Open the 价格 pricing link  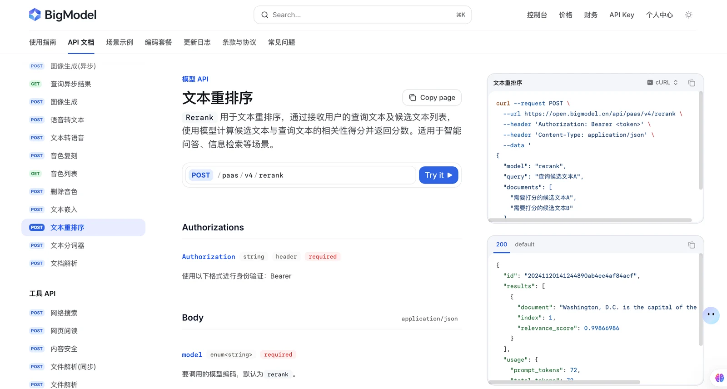point(566,15)
